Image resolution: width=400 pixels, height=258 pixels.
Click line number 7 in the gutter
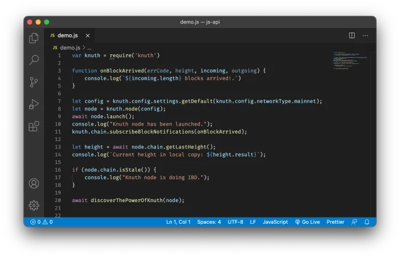(x=59, y=101)
